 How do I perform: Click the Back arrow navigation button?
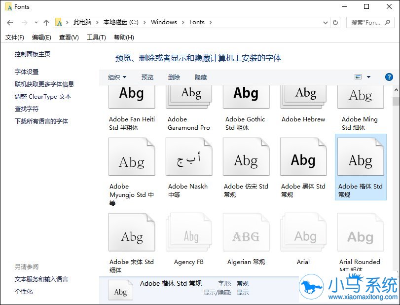coord(10,23)
